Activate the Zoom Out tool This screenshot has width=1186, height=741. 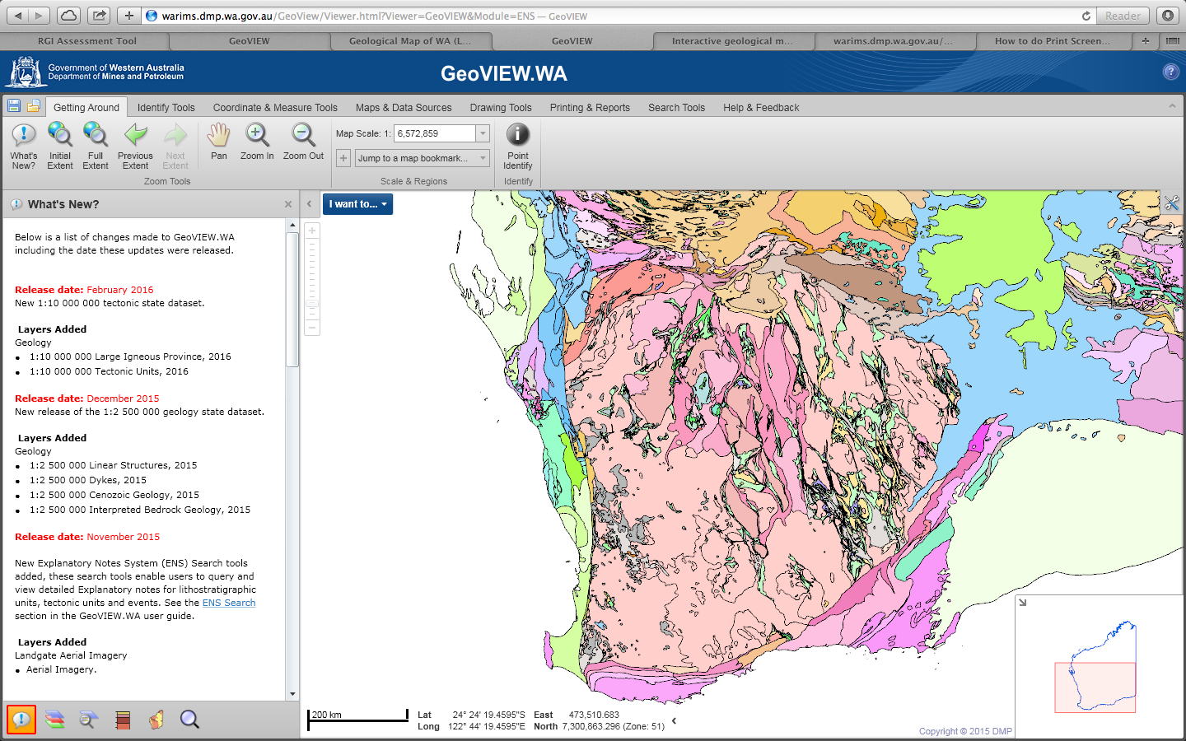303,142
